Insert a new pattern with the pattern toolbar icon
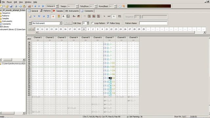210x118 pixels. click(x=30, y=16)
